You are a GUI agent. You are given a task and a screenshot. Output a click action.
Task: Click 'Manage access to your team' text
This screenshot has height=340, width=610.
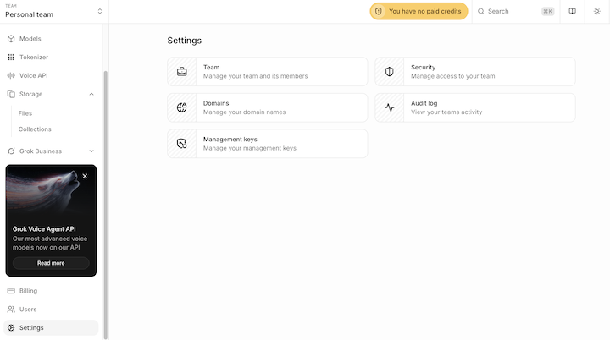tap(452, 76)
